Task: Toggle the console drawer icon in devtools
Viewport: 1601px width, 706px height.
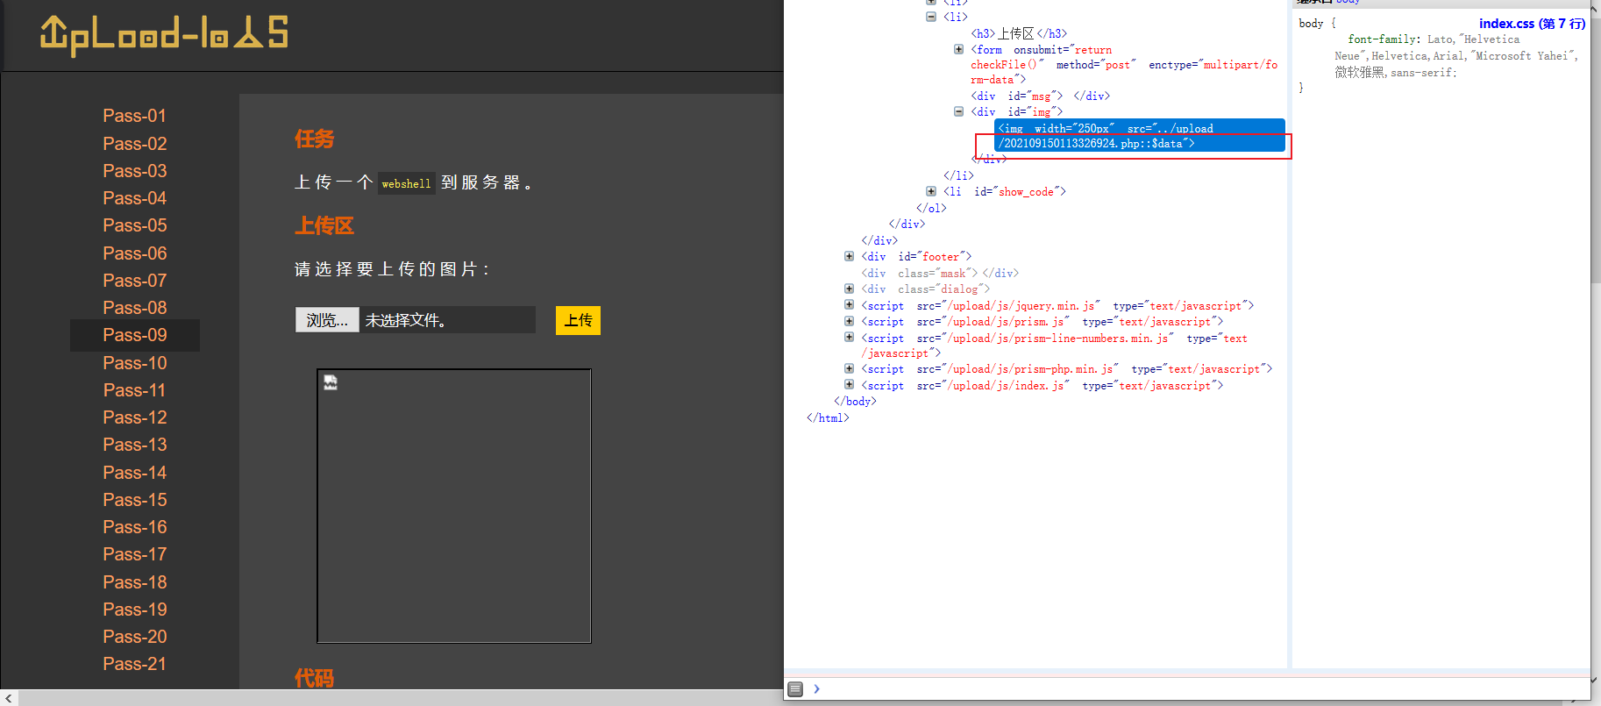Action: click(x=795, y=688)
